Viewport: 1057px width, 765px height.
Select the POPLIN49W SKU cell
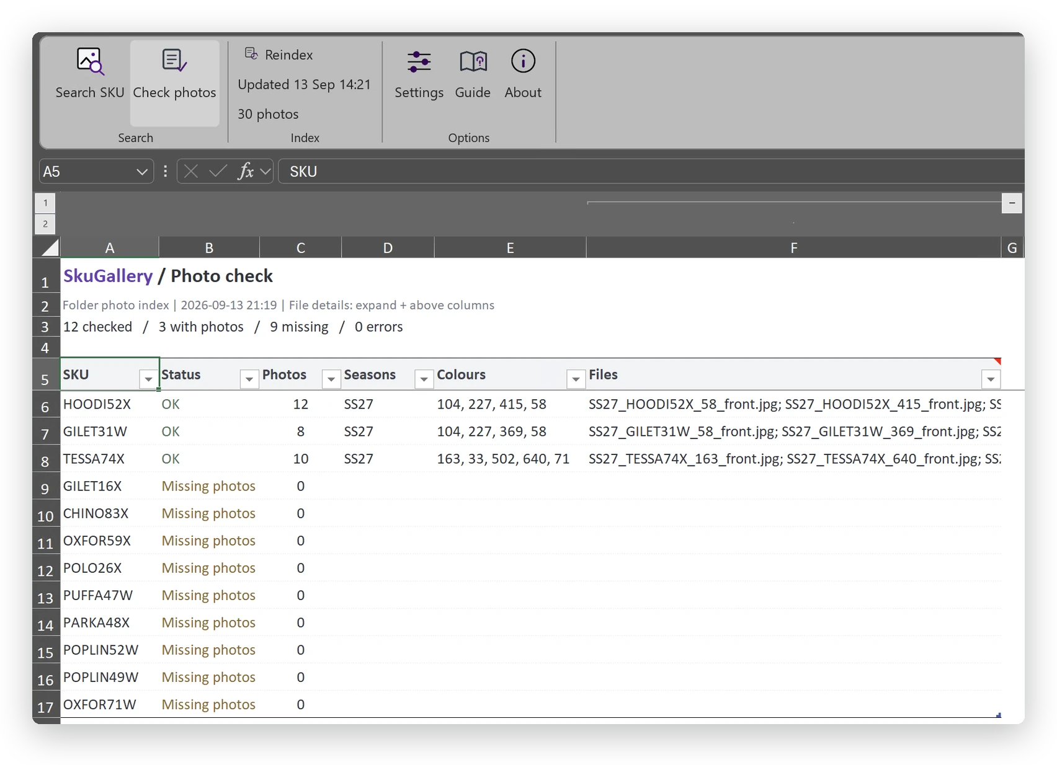[x=110, y=677]
